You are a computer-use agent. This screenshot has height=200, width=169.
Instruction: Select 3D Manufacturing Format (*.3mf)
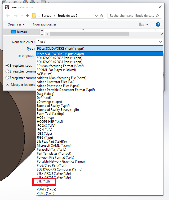tap(99, 66)
